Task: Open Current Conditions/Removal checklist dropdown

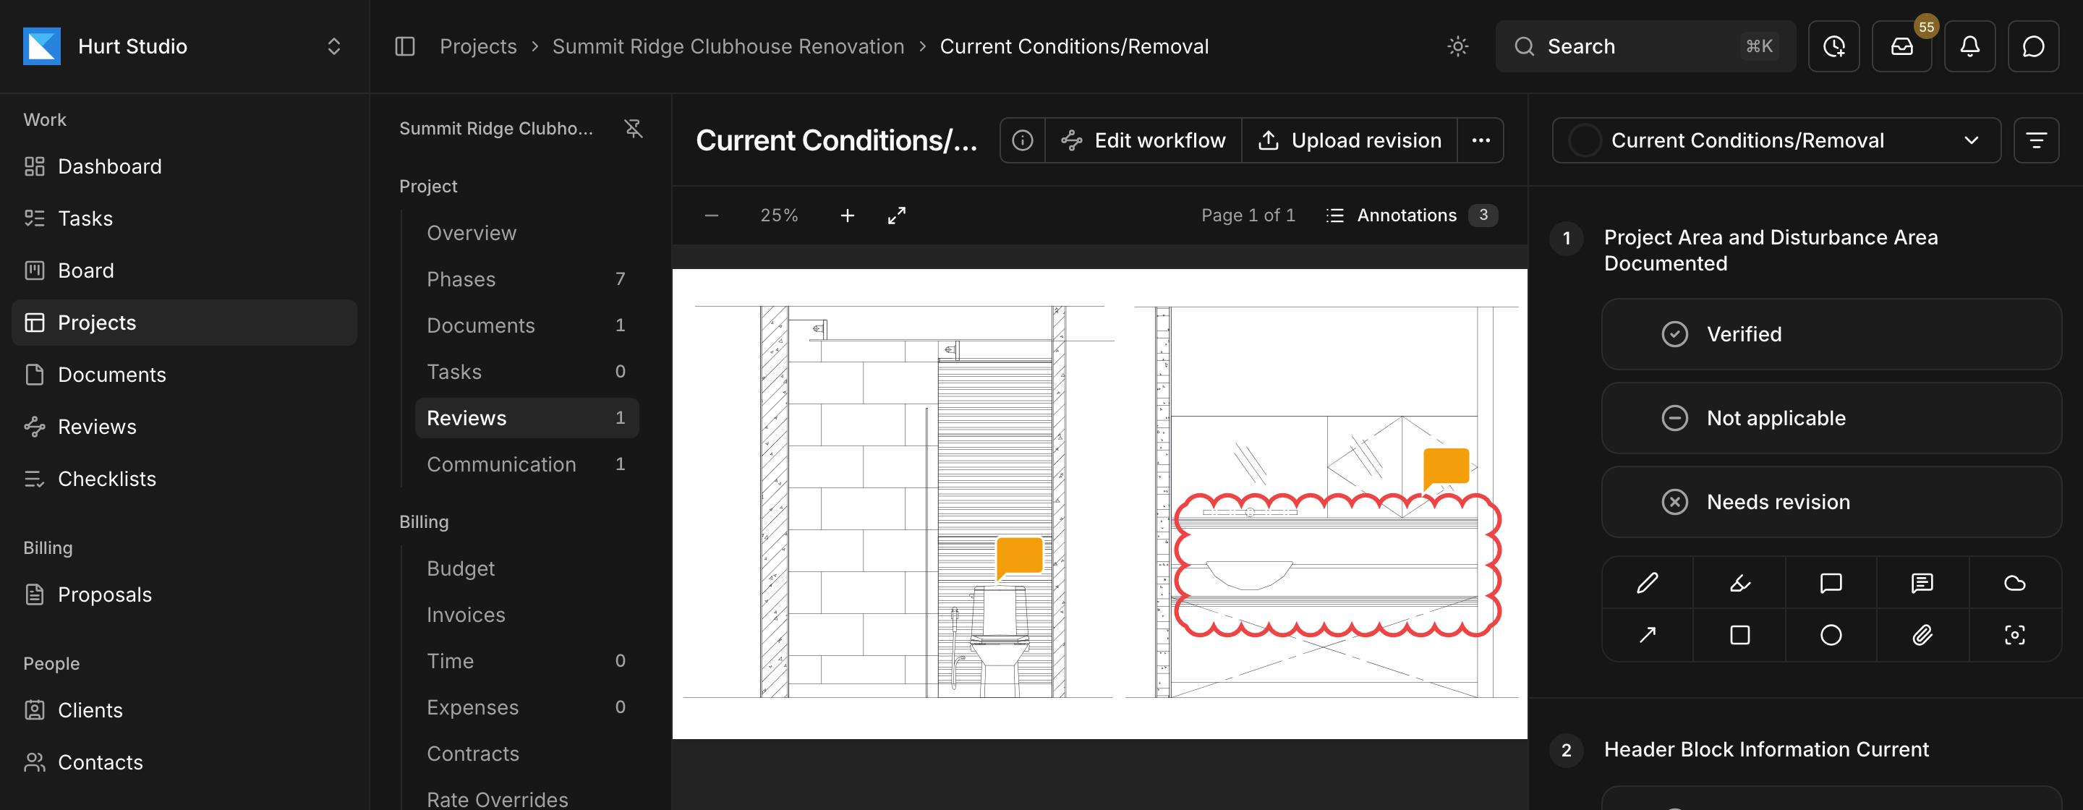Action: 1776,140
